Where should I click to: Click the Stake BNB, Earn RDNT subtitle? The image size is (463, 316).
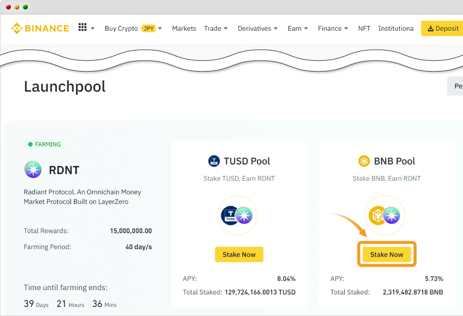point(386,178)
